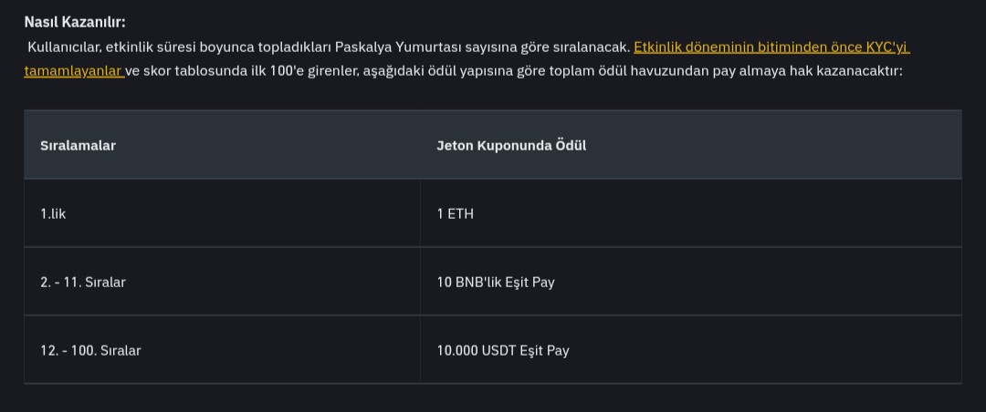
Task: Open the 'Etkinlik döneminin bitiminden önce KYC'yi' link
Action: [771, 47]
